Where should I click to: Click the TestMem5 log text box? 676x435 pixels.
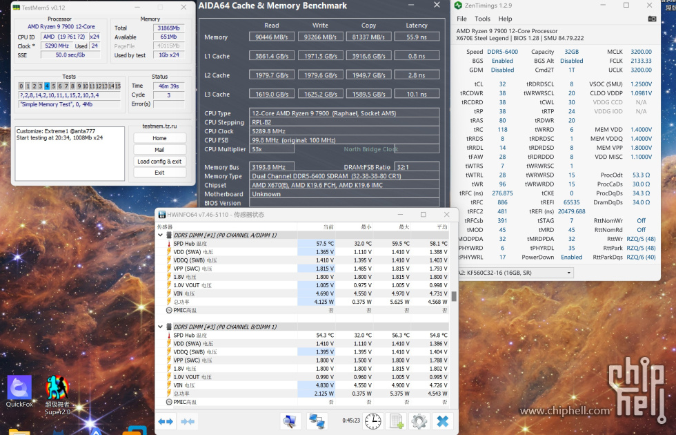tap(70, 153)
